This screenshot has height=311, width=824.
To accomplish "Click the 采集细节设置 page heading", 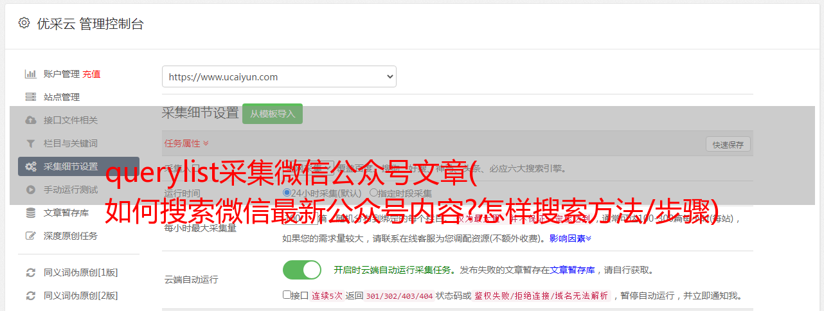I will coord(200,113).
